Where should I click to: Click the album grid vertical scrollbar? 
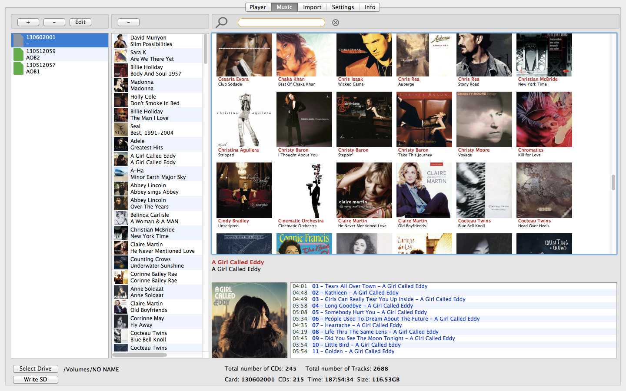(x=613, y=182)
